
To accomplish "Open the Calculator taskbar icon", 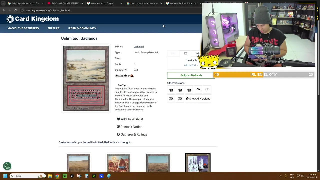I will (x=87, y=176).
